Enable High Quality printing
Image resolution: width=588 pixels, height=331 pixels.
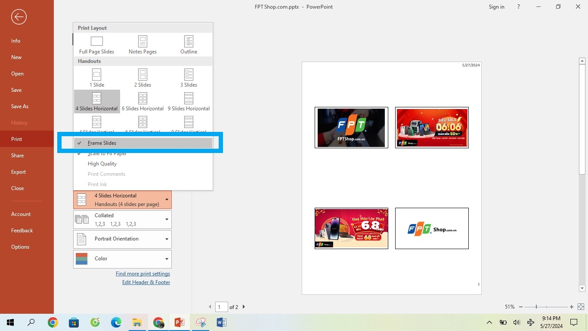pyautogui.click(x=143, y=164)
